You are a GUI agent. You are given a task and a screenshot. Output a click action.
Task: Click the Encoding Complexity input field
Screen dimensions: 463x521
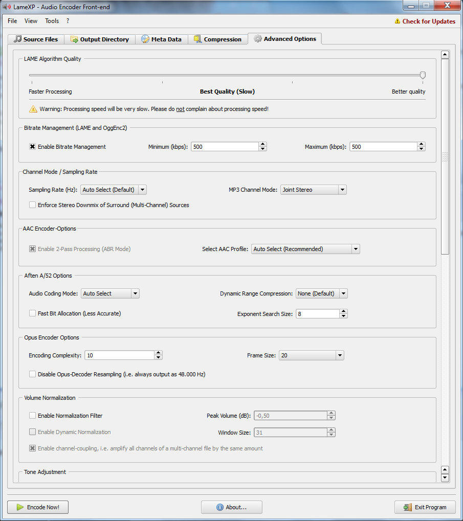click(120, 355)
